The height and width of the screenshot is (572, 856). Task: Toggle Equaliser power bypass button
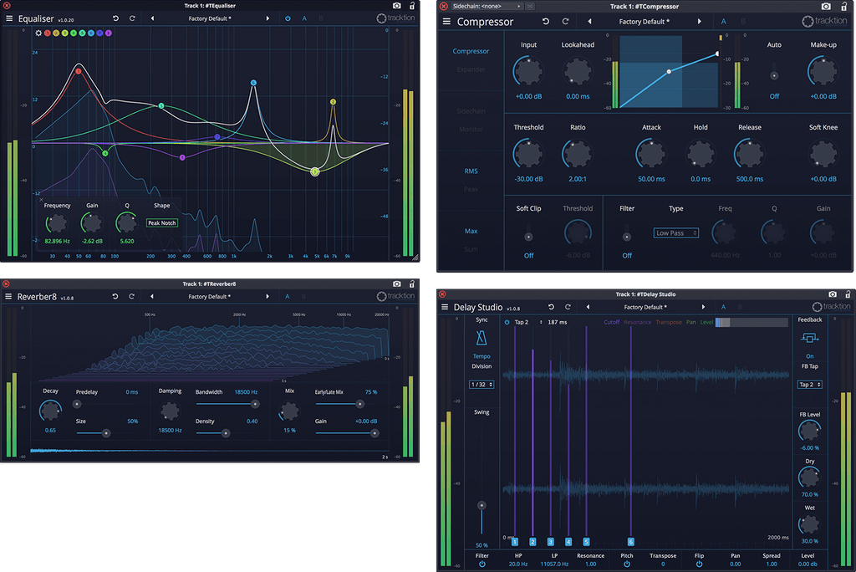(x=288, y=18)
